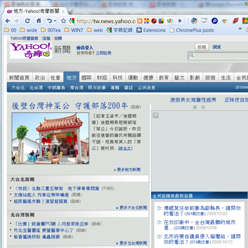Reload the page with the refresh icon
This screenshot has height=248, width=248.
click(28, 21)
